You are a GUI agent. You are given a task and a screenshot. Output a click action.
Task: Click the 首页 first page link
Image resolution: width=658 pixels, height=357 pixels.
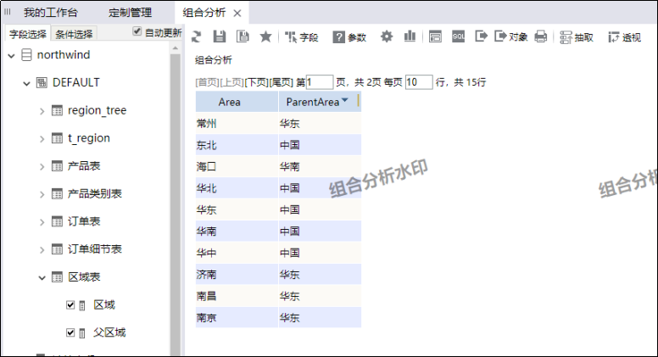[x=207, y=82]
